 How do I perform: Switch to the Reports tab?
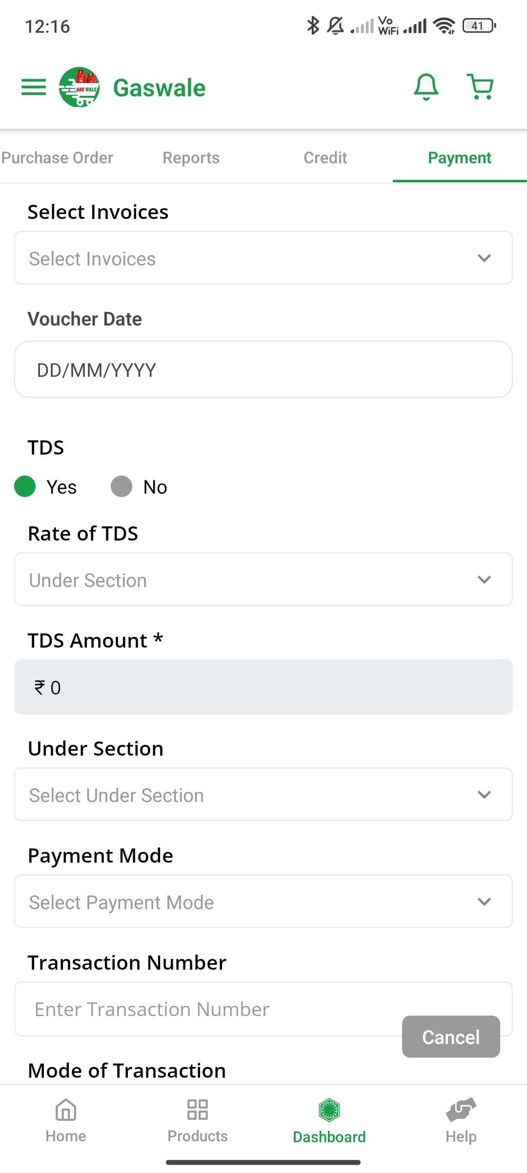point(191,158)
